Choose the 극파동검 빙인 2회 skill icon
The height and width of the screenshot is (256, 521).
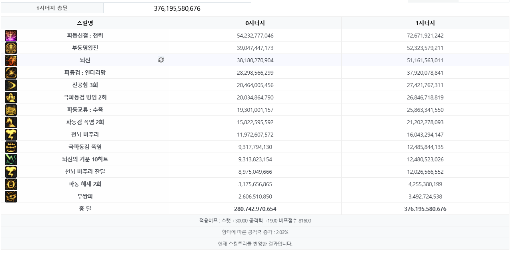pyautogui.click(x=11, y=97)
